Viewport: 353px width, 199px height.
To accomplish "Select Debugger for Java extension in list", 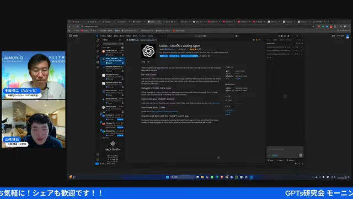I will [x=113, y=77].
